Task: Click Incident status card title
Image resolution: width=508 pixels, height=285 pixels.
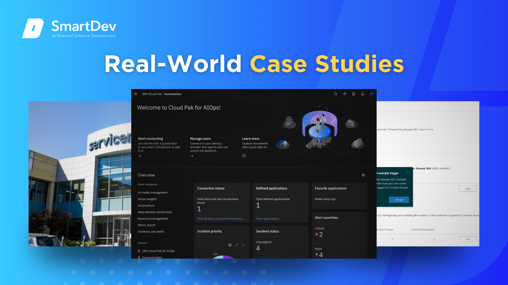Action: click(x=267, y=231)
